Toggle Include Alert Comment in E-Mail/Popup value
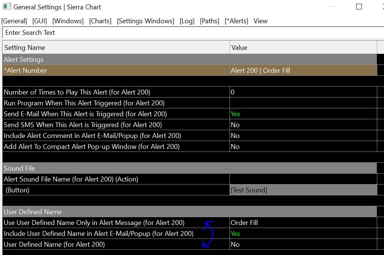384x255 pixels. [x=304, y=136]
